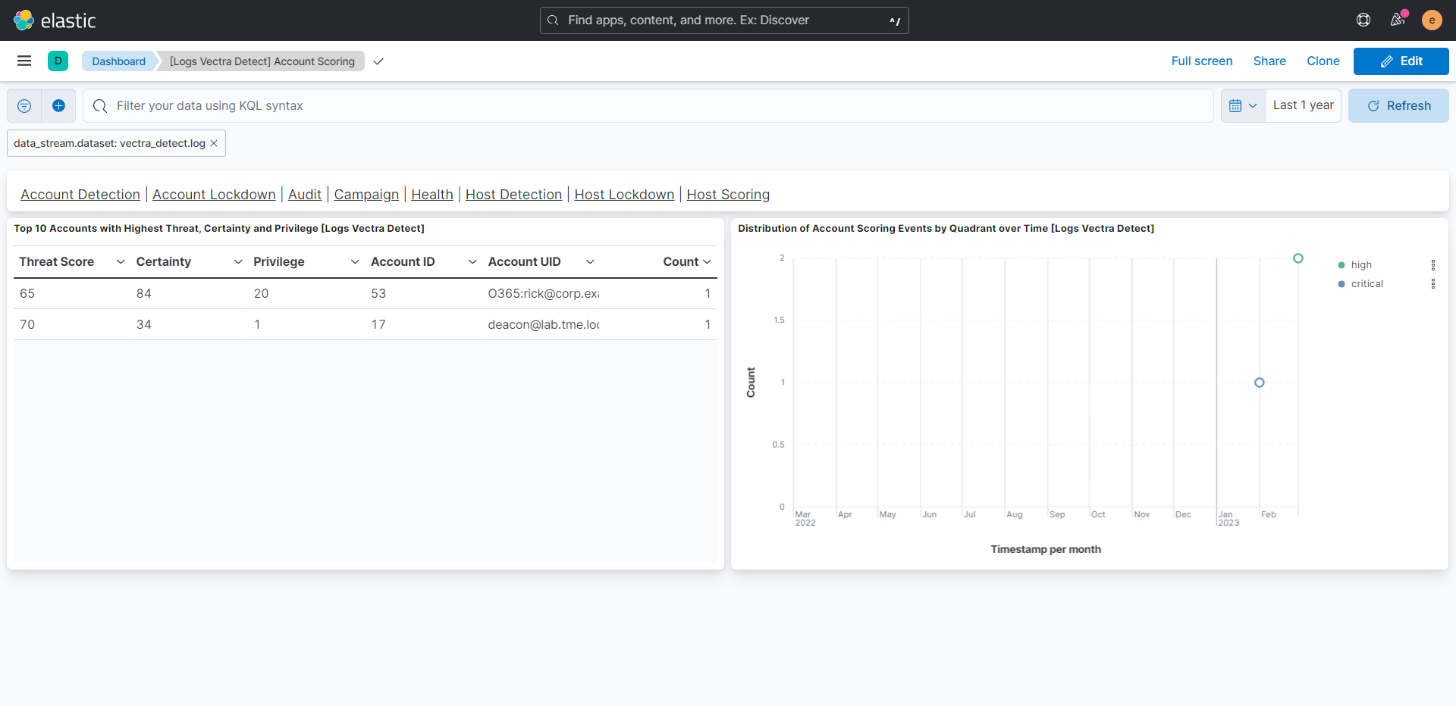
Task: Click the Clone link
Action: point(1323,61)
